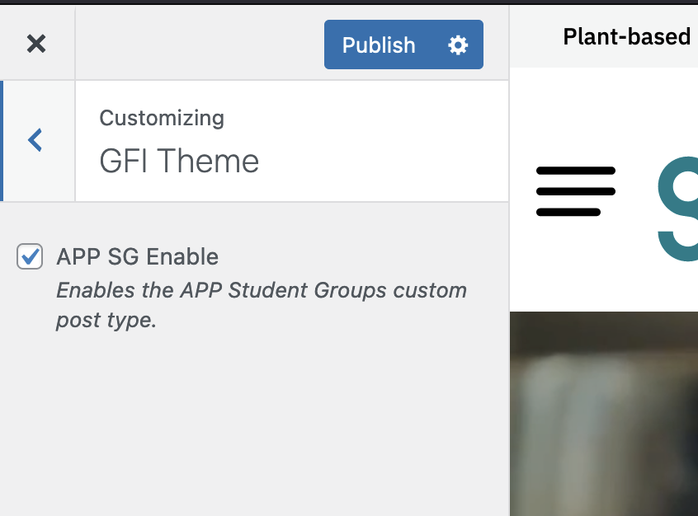Click the Publish button
The height and width of the screenshot is (516, 698).
click(380, 45)
